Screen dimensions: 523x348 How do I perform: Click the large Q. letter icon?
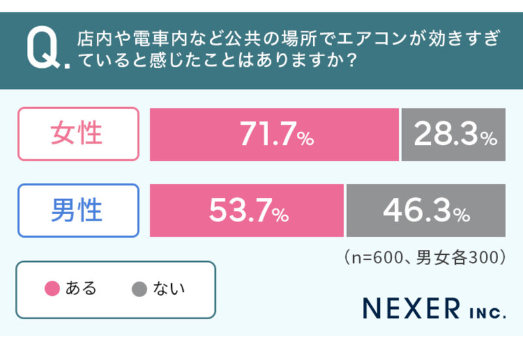[x=48, y=49]
